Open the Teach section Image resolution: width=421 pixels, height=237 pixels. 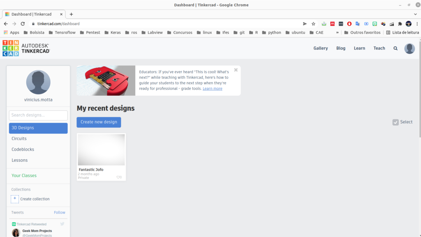point(379,48)
